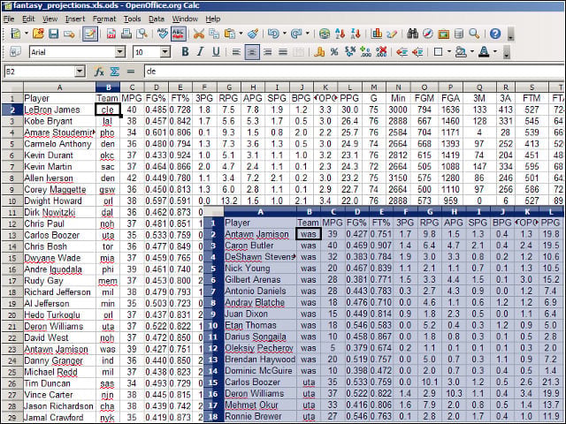The image size is (566, 424).
Task: Open New document dropdown arrow
Action: point(27,34)
